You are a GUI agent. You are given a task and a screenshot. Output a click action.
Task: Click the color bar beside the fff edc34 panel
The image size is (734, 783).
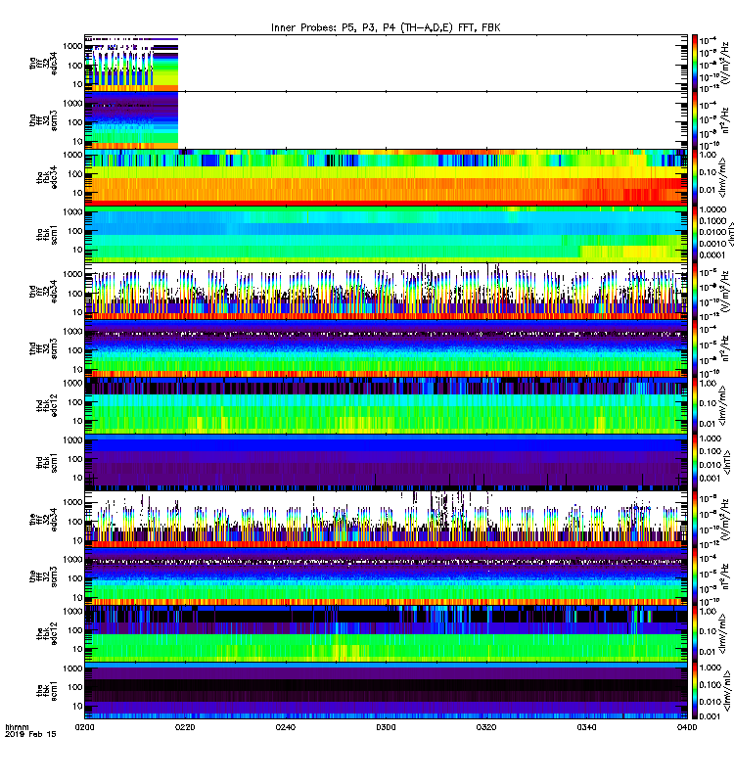tap(695, 520)
